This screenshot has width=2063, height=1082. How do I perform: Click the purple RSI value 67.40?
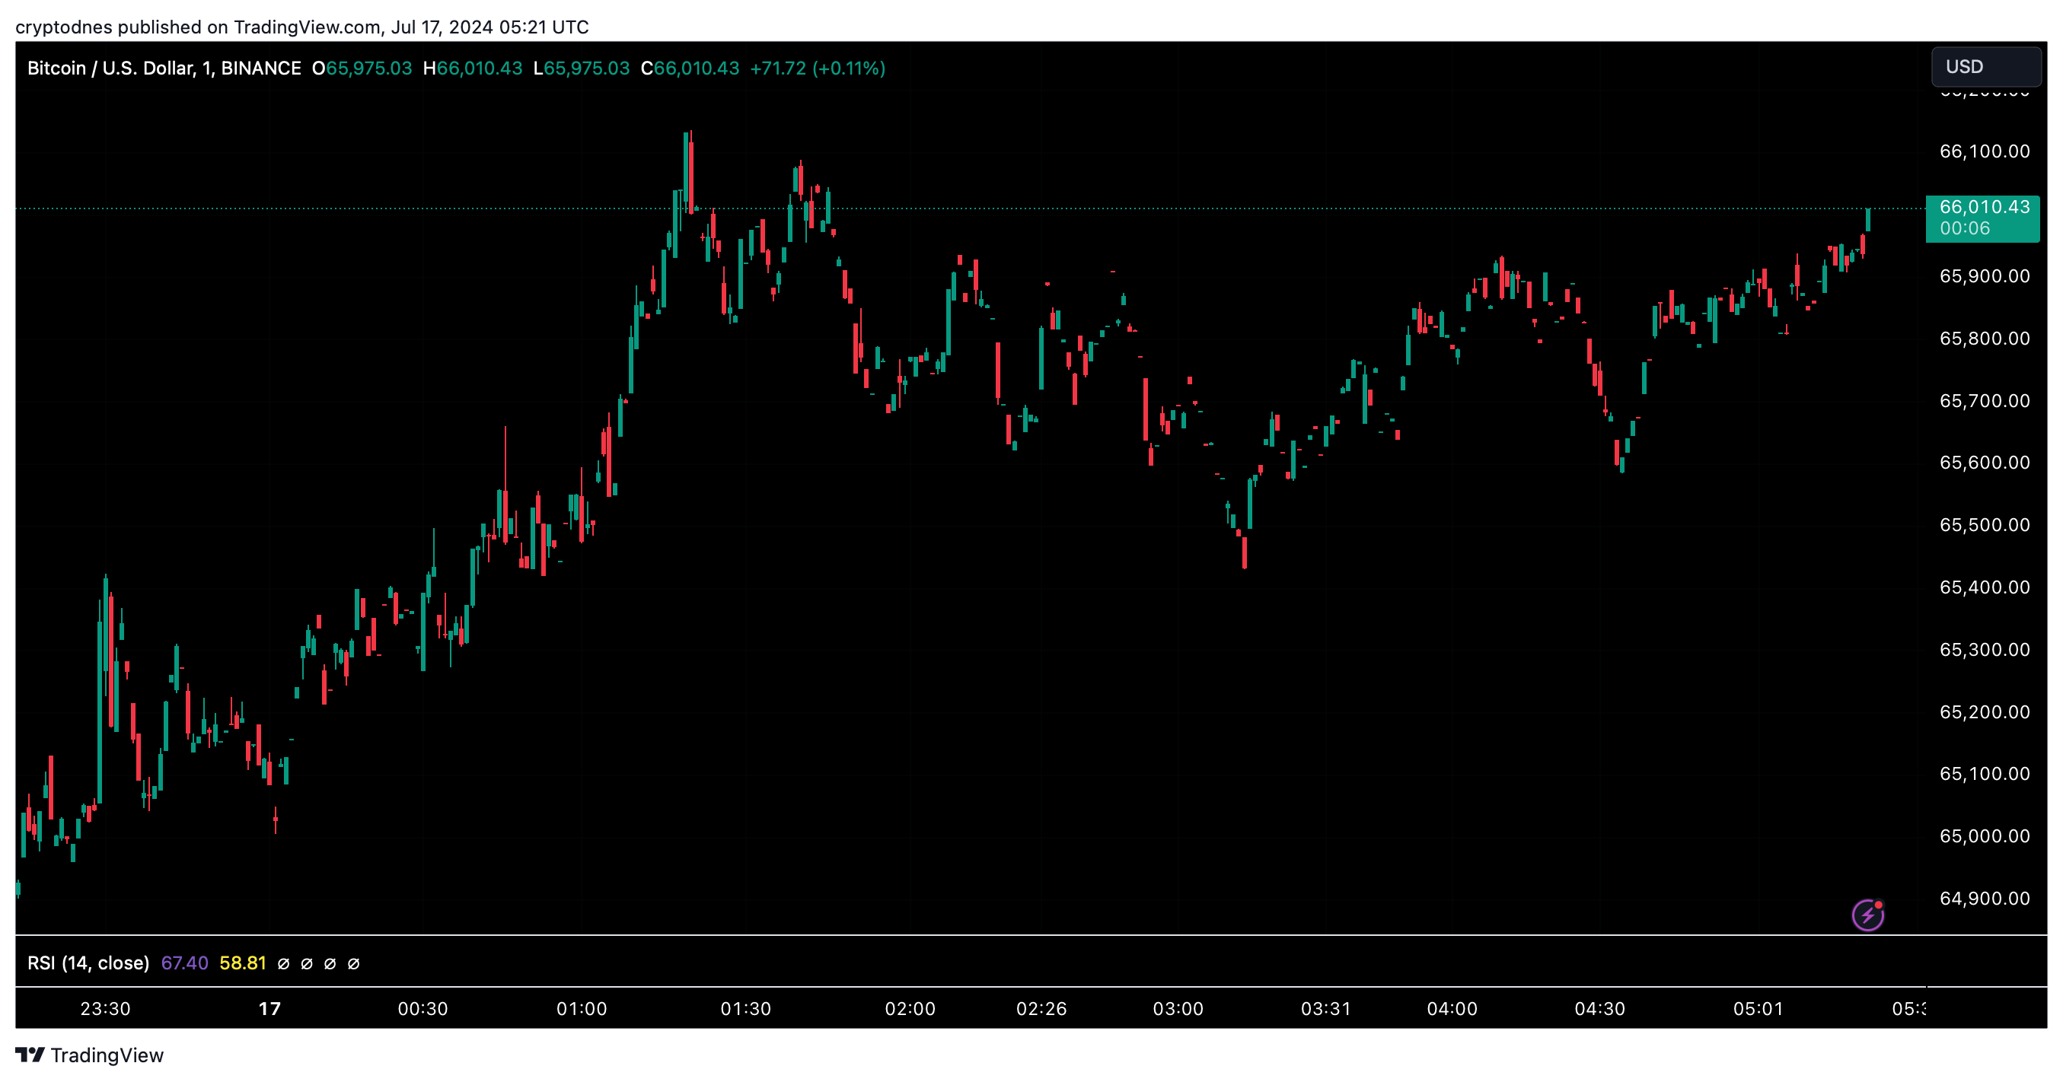coord(184,963)
